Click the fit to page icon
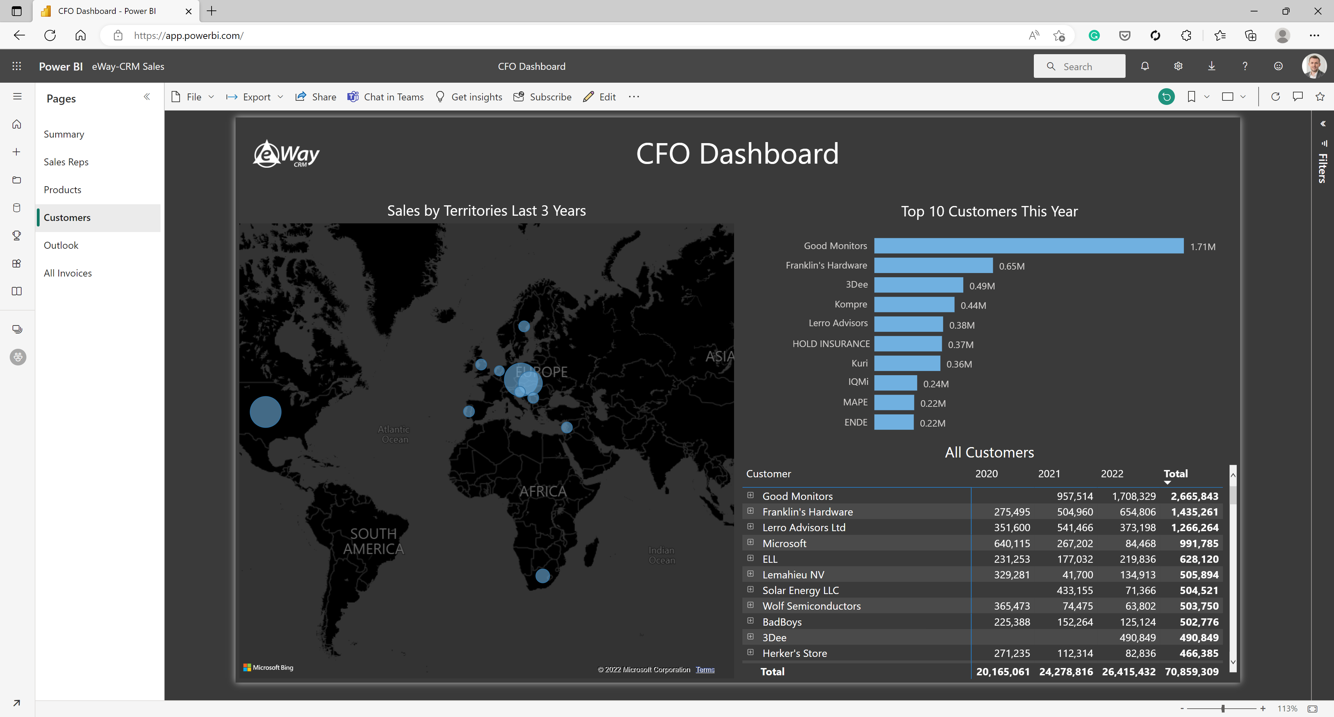Viewport: 1334px width, 717px height. pos(1312,709)
